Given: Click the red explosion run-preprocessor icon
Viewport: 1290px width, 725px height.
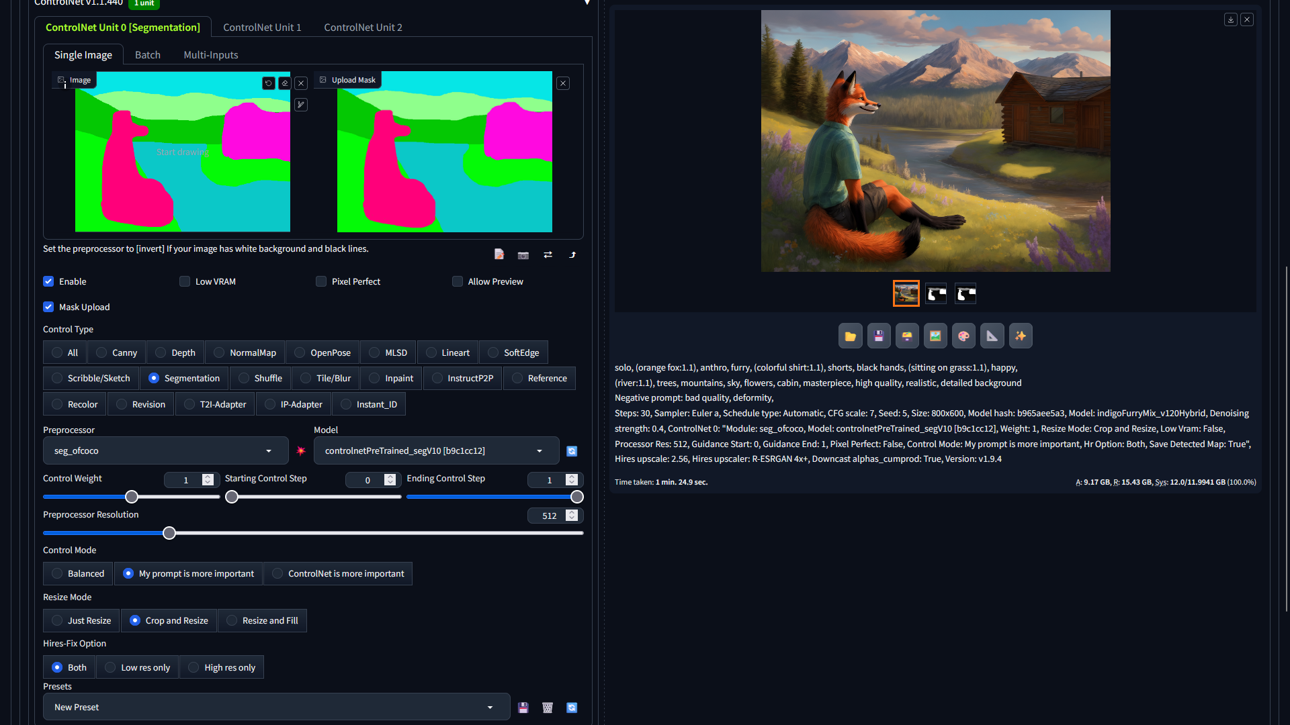Looking at the screenshot, I should coord(301,451).
